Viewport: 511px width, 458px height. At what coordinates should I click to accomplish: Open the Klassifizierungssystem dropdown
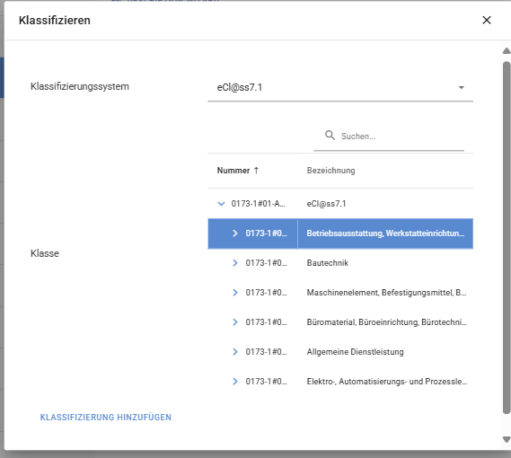coord(340,88)
